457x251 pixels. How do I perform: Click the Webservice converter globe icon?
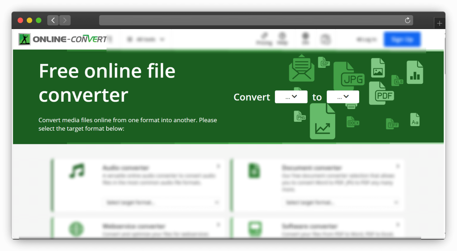[x=76, y=229]
